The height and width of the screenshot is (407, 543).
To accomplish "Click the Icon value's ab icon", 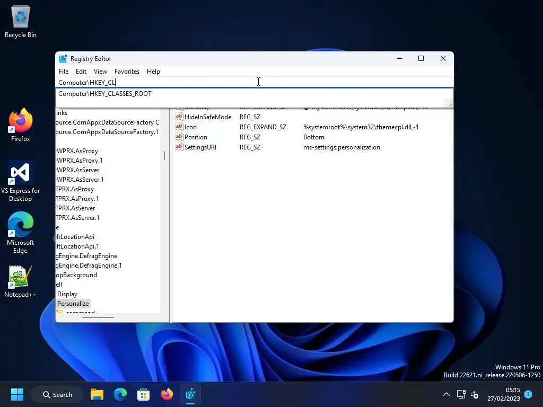I will pyautogui.click(x=179, y=127).
